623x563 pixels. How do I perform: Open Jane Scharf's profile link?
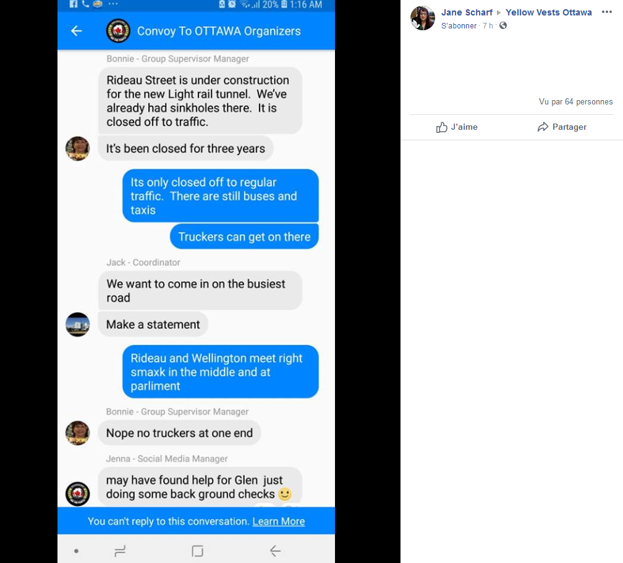(x=467, y=12)
